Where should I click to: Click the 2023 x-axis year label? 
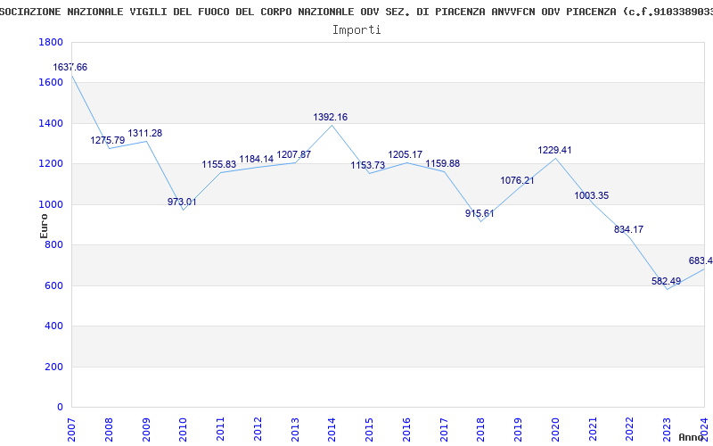(667, 430)
